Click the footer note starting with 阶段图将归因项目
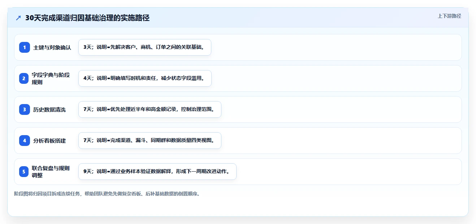Viewport: 476px width, 224px height. point(107,194)
